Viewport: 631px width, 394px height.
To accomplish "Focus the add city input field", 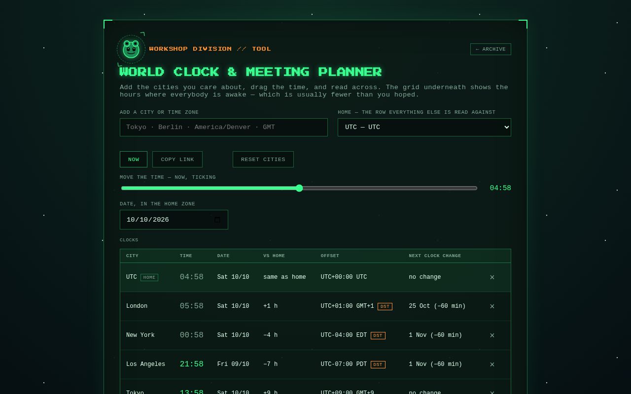I will (224, 127).
